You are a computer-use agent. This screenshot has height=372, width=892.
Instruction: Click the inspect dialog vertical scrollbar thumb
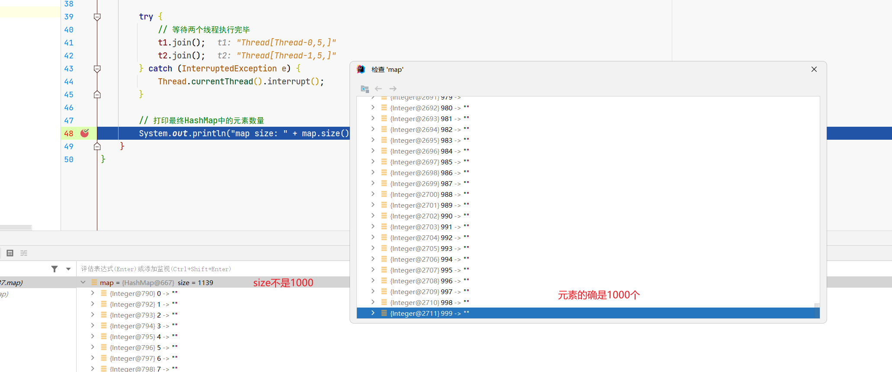point(817,311)
